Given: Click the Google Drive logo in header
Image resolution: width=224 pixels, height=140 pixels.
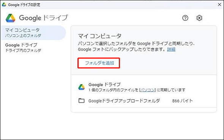Looking at the screenshot, I should (10, 18).
